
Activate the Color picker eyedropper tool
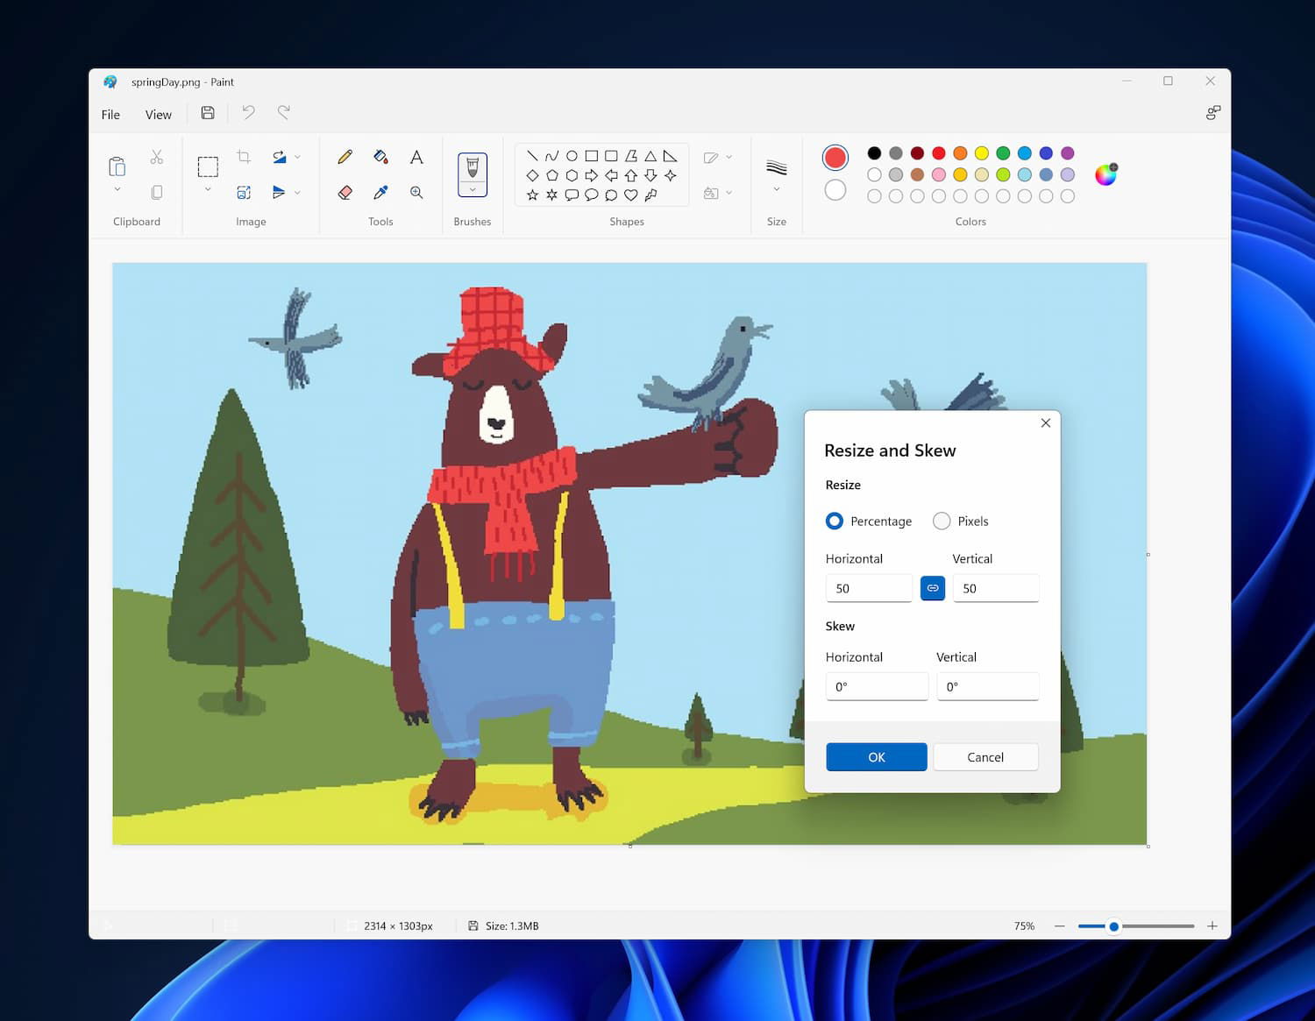(x=380, y=192)
